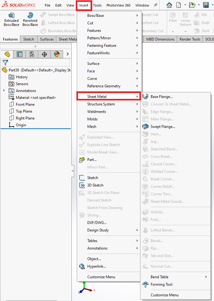
Task: Open the PropertyManager tab icon
Action: pyautogui.click(x=20, y=54)
